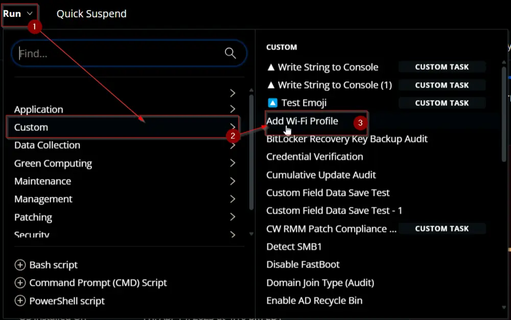Expand the Patching category chevron
The image size is (511, 320).
[x=233, y=217]
